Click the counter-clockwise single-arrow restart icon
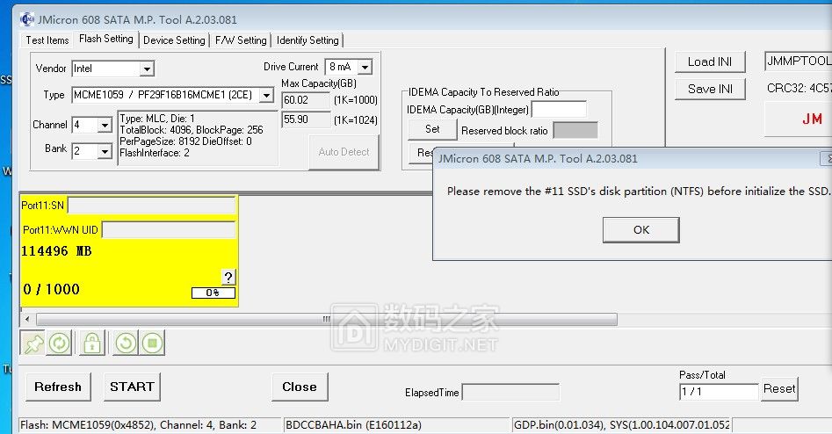The image size is (832, 434). [x=126, y=344]
